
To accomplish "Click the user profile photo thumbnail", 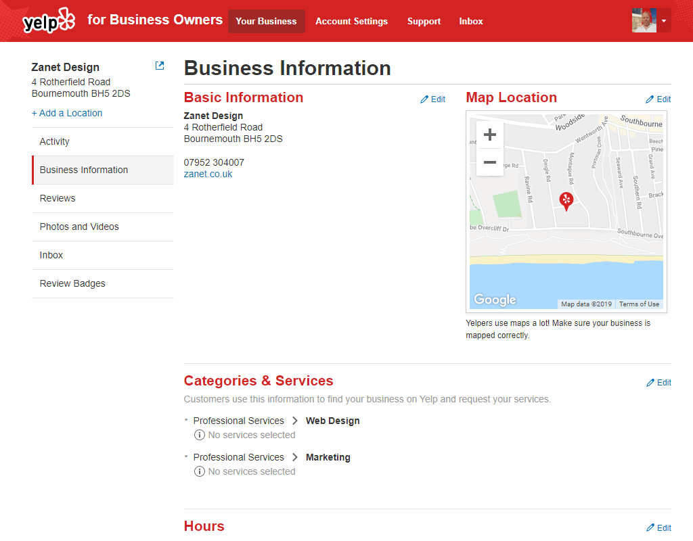I will [644, 21].
